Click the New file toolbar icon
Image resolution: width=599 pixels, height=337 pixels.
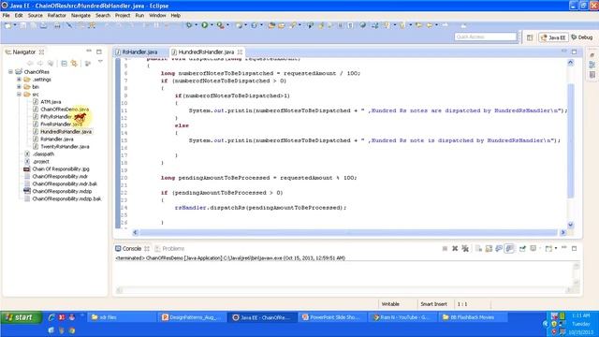pyautogui.click(x=7, y=25)
